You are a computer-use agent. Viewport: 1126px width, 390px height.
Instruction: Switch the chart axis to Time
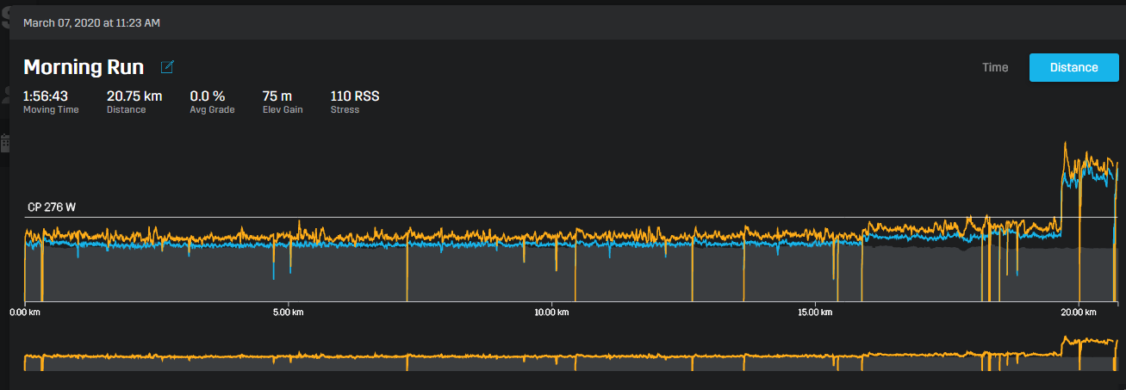[x=995, y=67]
